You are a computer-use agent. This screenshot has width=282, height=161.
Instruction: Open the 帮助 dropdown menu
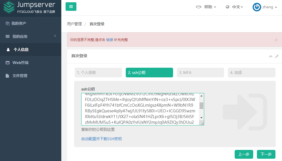pyautogui.click(x=206, y=7)
